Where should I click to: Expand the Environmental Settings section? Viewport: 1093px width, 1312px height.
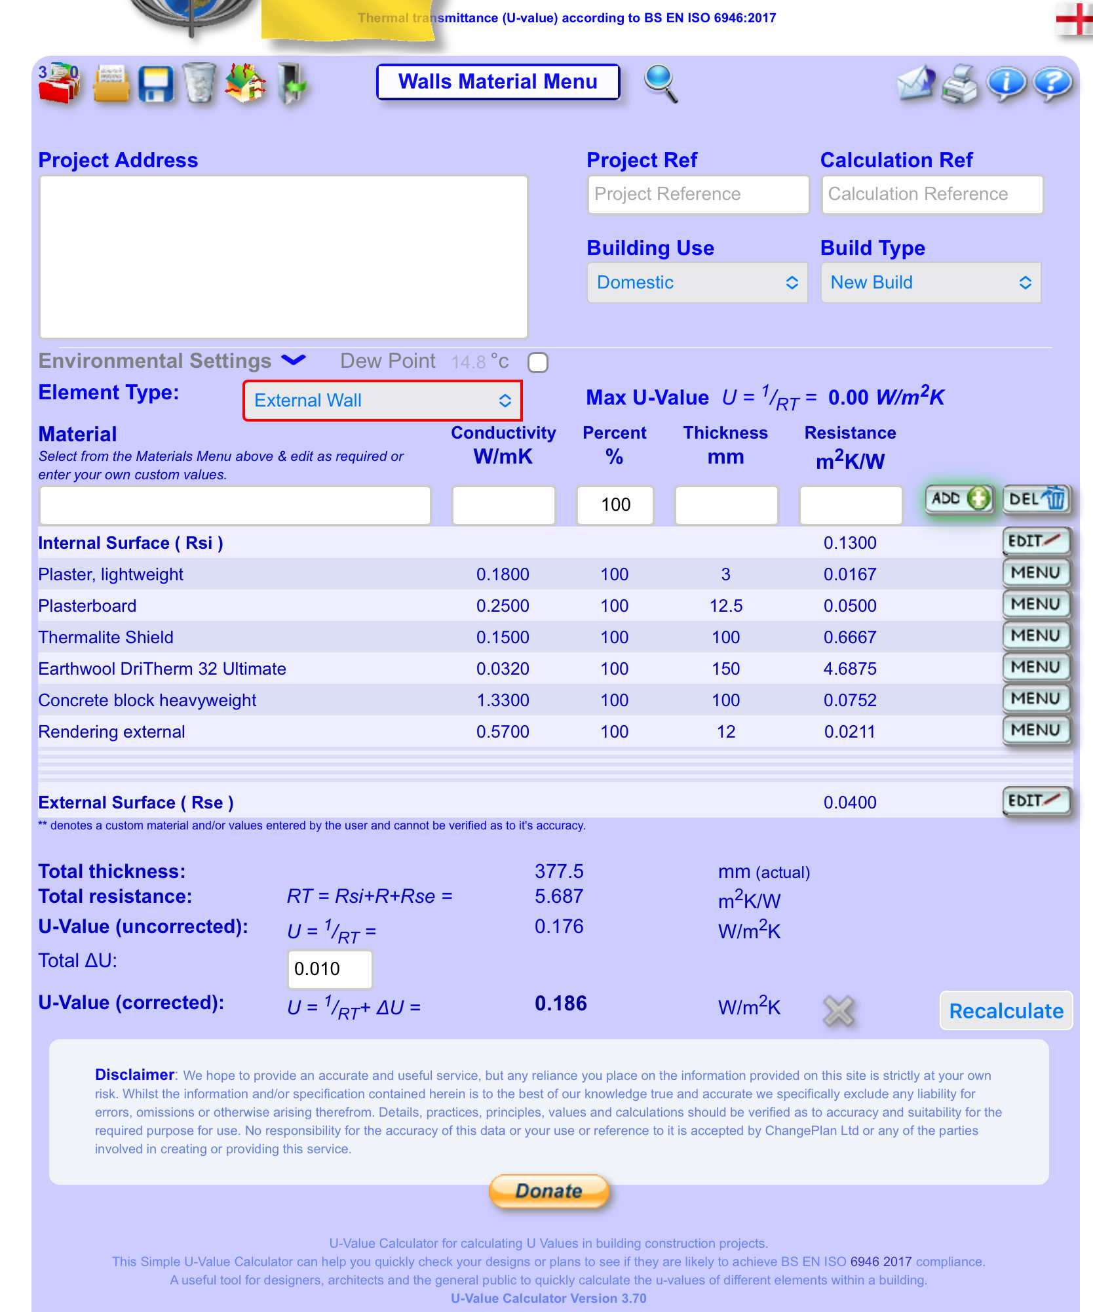tap(294, 361)
